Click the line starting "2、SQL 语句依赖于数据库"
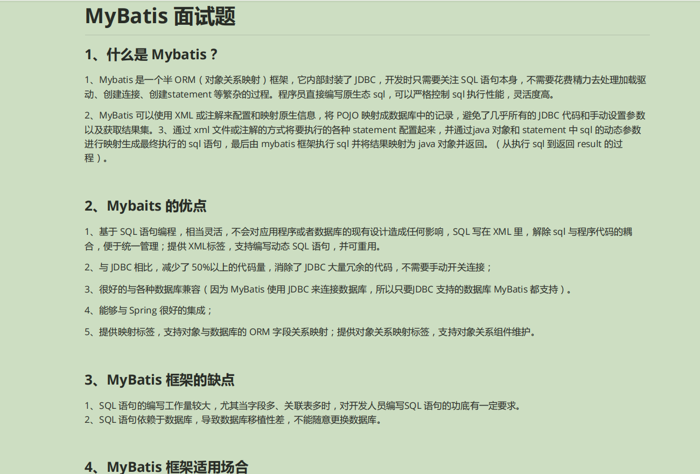Image resolution: width=700 pixels, height=474 pixels. coord(234,420)
